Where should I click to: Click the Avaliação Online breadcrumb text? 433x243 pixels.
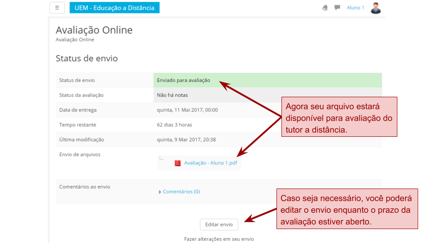[x=75, y=40]
